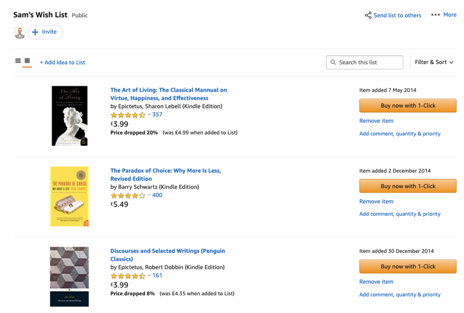Click the star rating for The Art of Living
The image size is (464, 313).
pos(128,114)
